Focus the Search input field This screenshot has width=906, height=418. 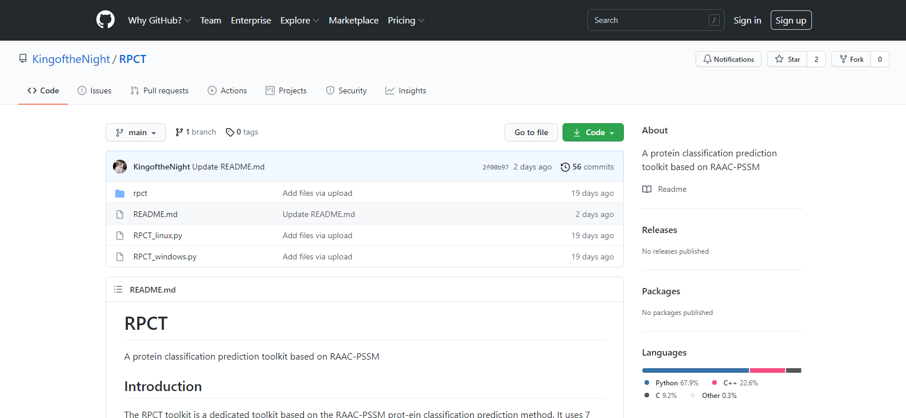[x=655, y=20]
